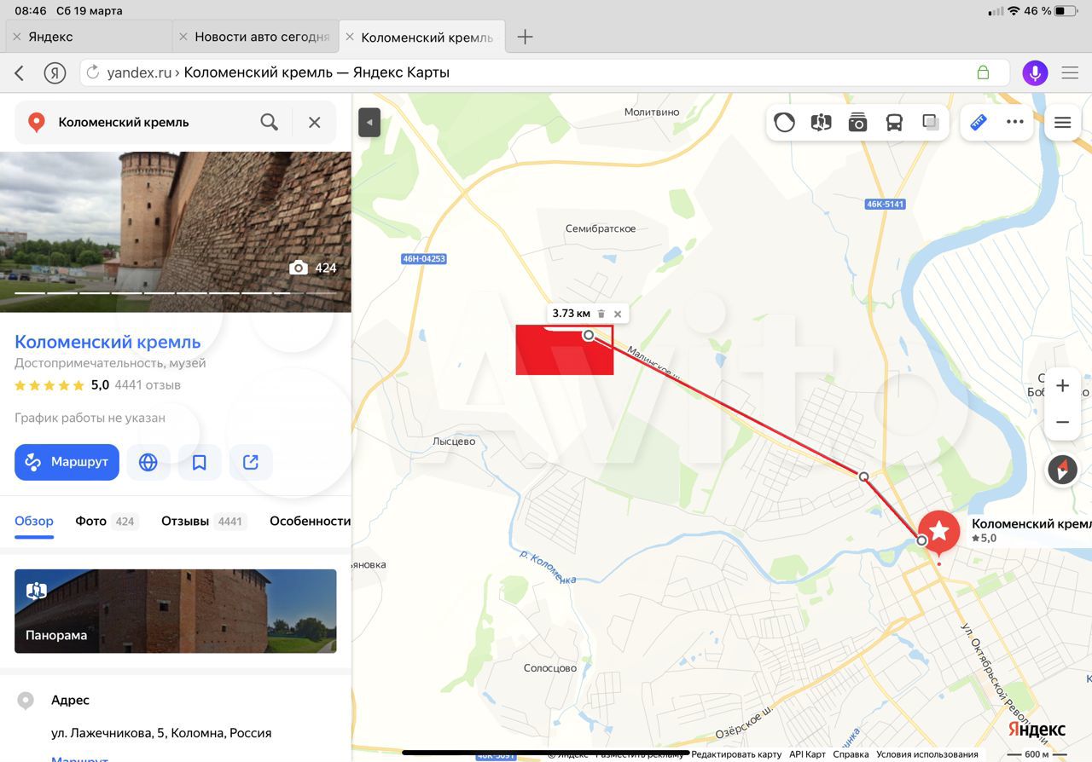Click middle ruler waypoint on route
Image resolution: width=1092 pixels, height=762 pixels.
tap(863, 476)
